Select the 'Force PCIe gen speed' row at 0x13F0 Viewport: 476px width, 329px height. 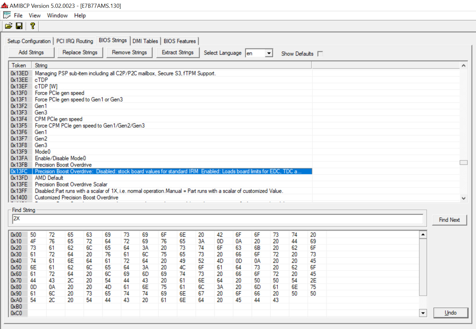coord(161,93)
